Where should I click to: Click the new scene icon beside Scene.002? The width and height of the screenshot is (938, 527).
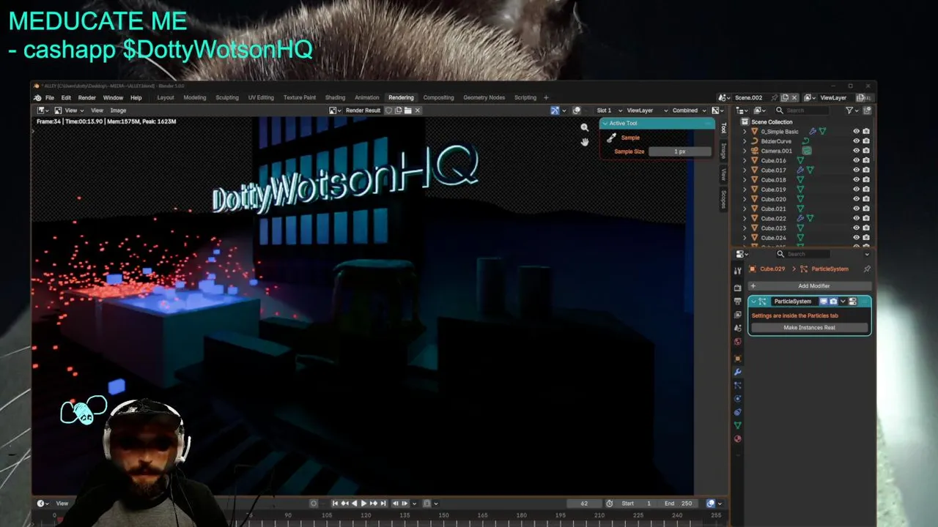click(x=784, y=97)
